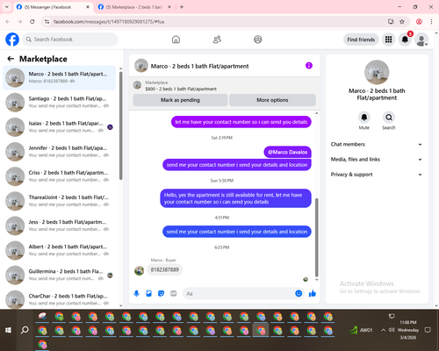The width and height of the screenshot is (439, 351).
Task: Open the Jennifer conversation
Action: click(x=60, y=152)
